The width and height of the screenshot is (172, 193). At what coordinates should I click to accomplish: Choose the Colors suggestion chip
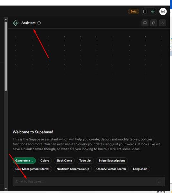click(x=45, y=161)
